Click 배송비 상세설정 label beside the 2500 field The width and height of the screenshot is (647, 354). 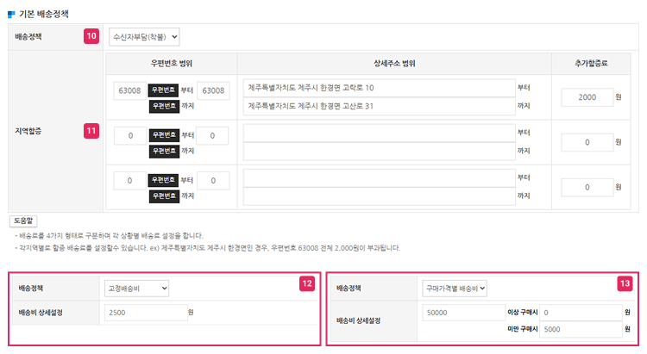pyautogui.click(x=41, y=313)
